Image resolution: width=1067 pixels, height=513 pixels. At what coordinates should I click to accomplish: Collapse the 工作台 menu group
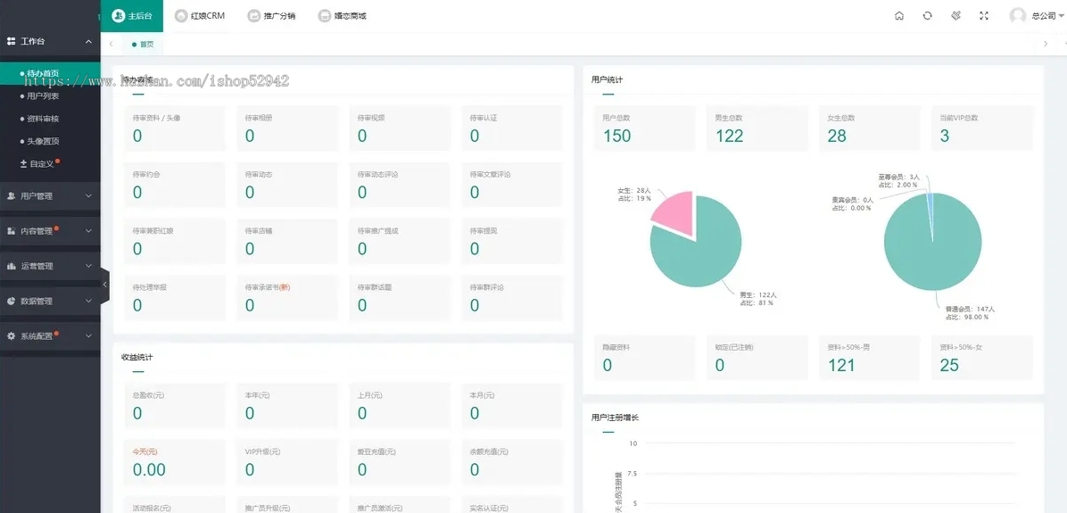click(x=88, y=42)
